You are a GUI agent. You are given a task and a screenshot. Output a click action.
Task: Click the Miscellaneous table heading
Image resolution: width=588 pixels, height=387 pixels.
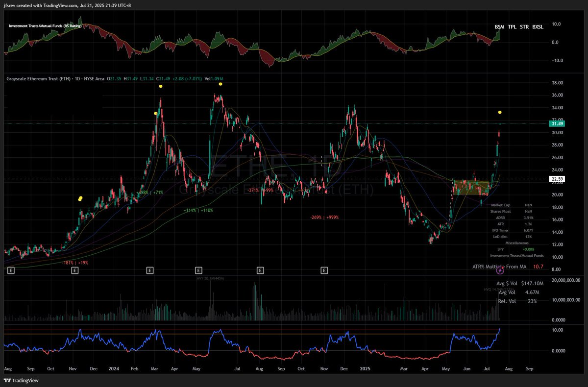click(516, 243)
